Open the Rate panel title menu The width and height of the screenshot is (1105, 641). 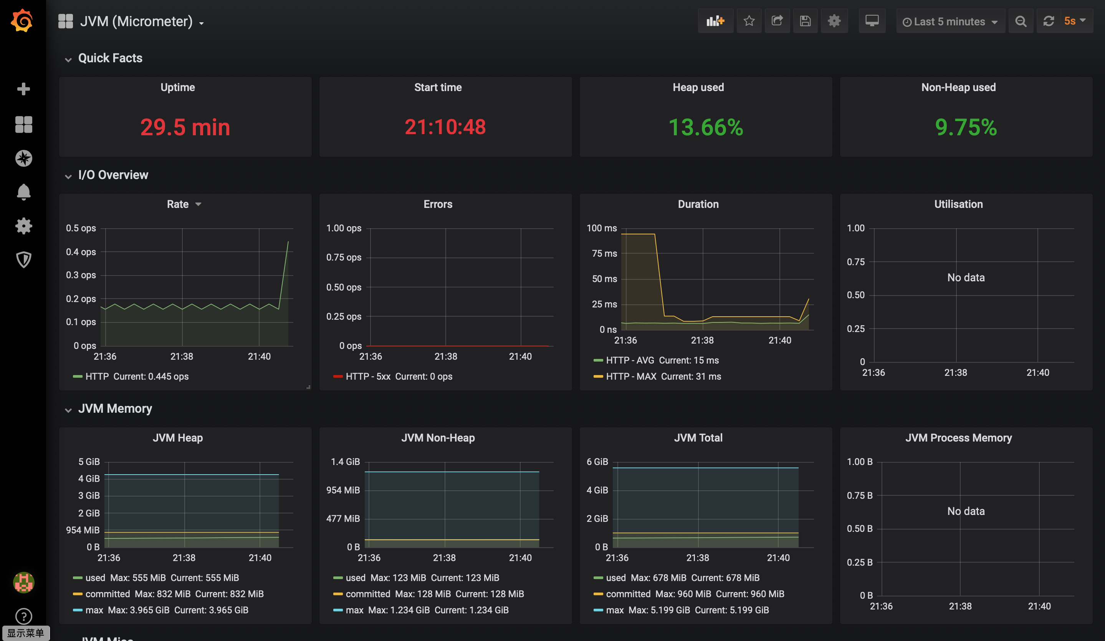click(178, 204)
